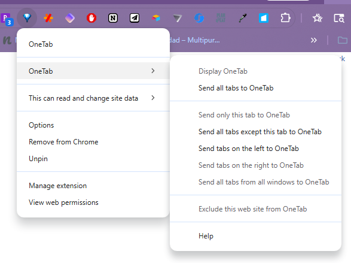351x263 pixels.
Task: Click the bookmark star icon
Action: coord(318,18)
